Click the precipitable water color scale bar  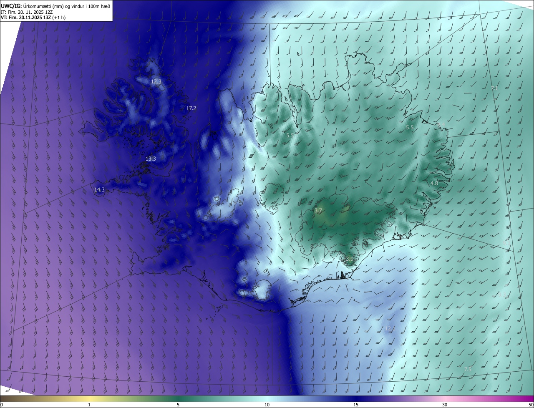(267, 398)
